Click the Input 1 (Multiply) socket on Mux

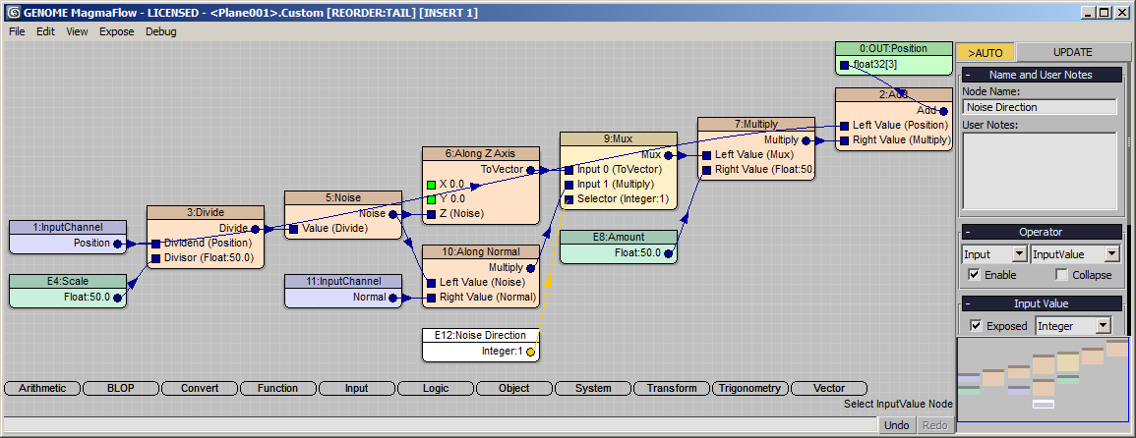pyautogui.click(x=568, y=185)
